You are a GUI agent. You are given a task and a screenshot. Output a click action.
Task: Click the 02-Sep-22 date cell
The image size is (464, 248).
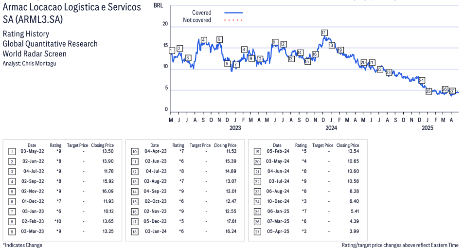(x=33, y=181)
